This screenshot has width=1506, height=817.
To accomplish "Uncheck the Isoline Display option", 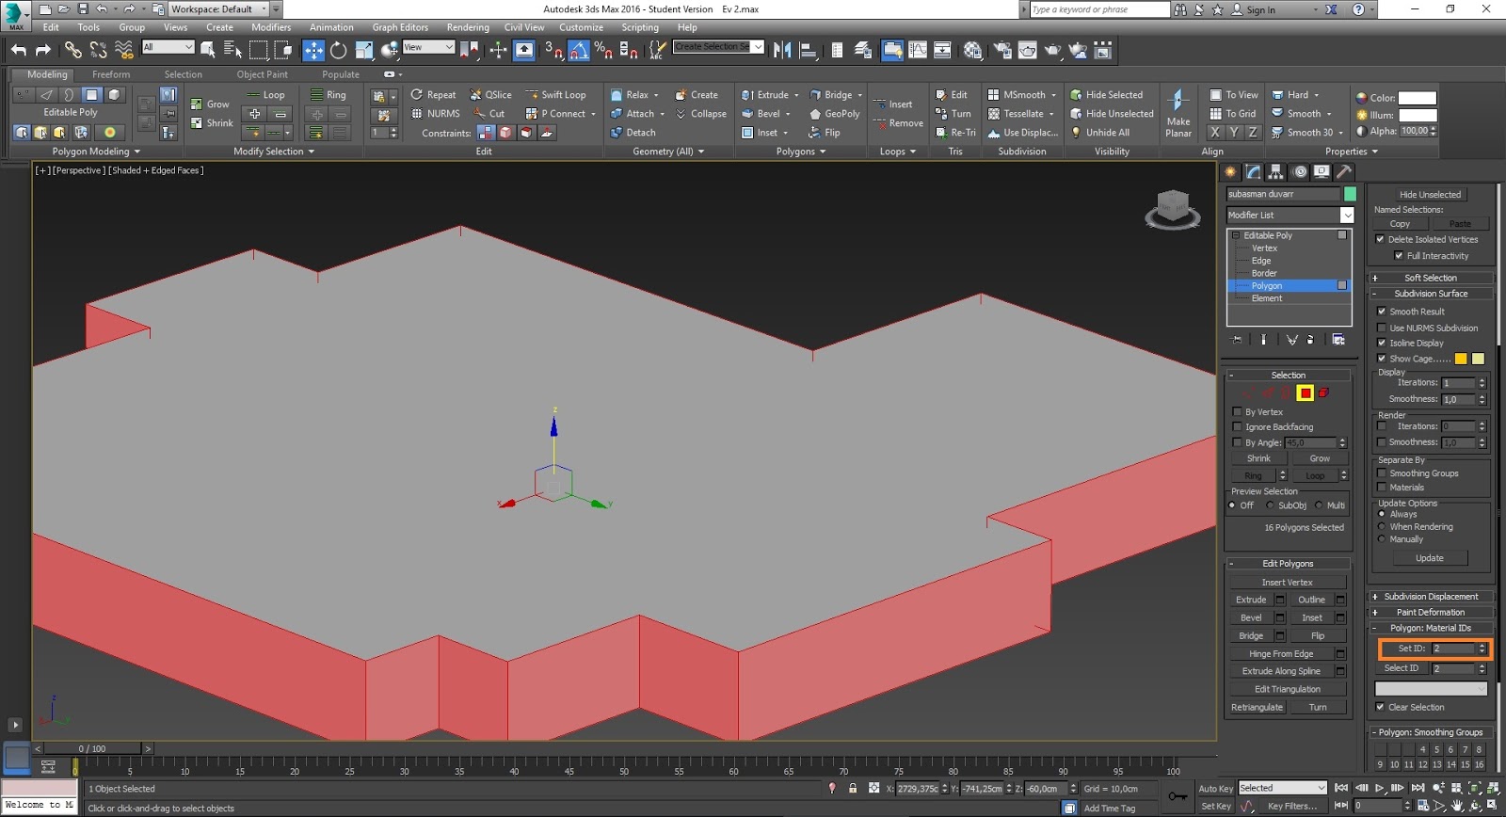I will click(x=1382, y=344).
